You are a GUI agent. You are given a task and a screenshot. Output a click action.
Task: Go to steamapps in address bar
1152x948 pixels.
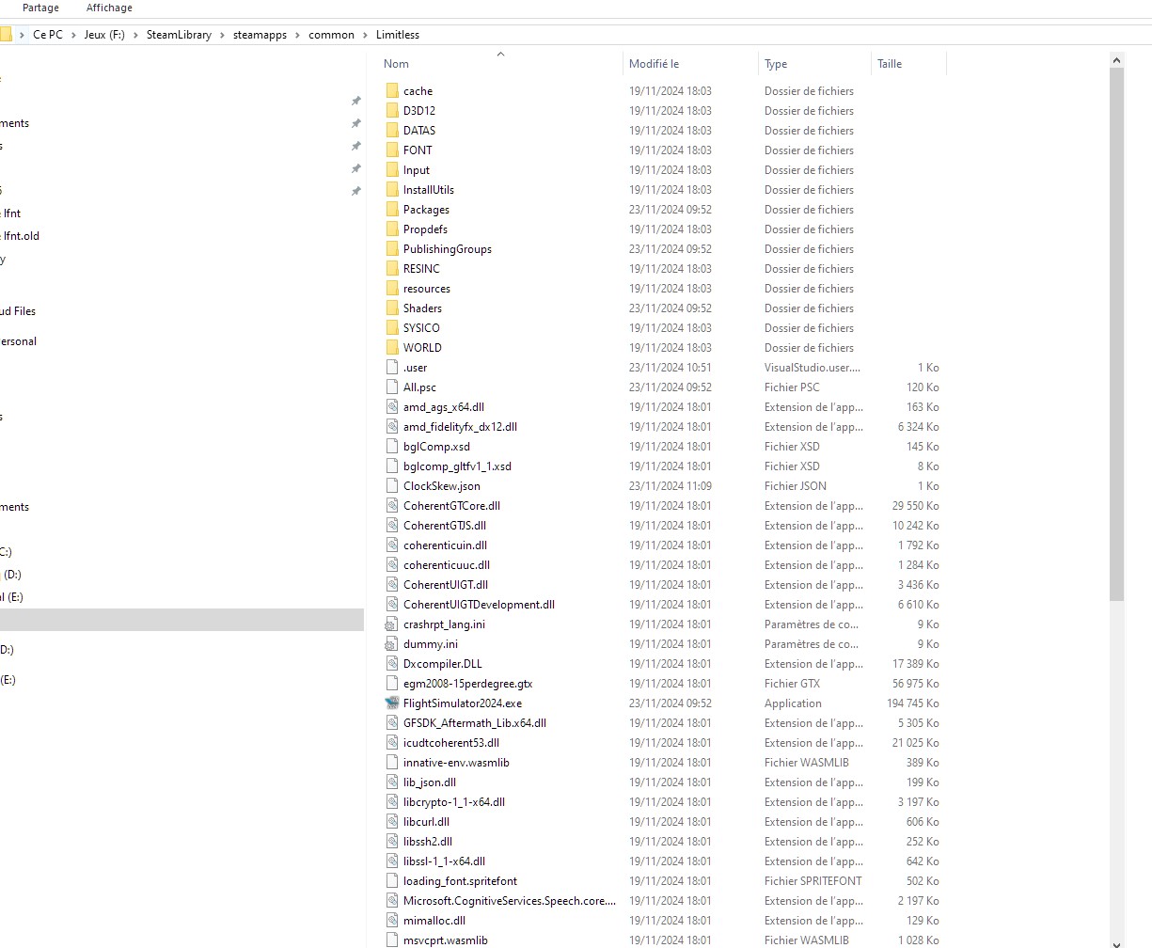click(x=260, y=35)
